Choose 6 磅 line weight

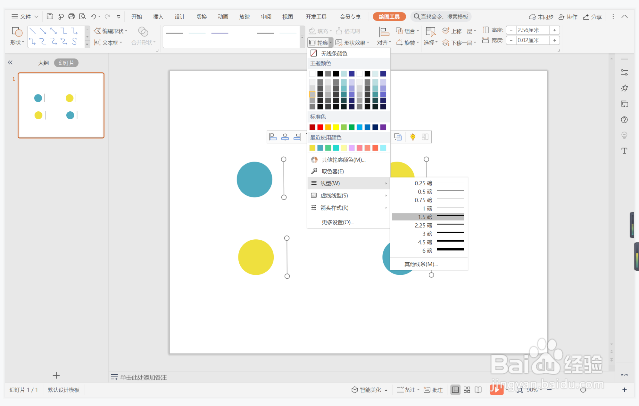(428, 251)
